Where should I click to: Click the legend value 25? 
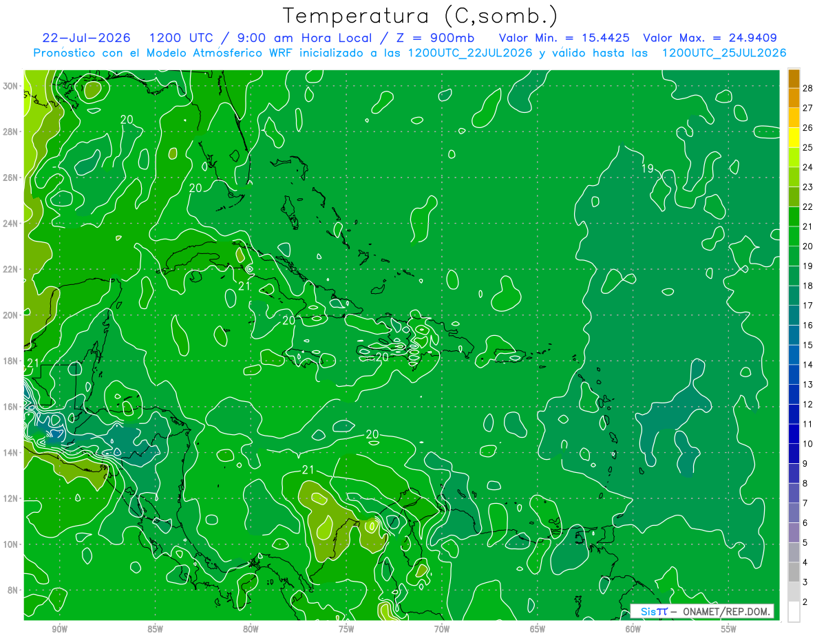808,147
